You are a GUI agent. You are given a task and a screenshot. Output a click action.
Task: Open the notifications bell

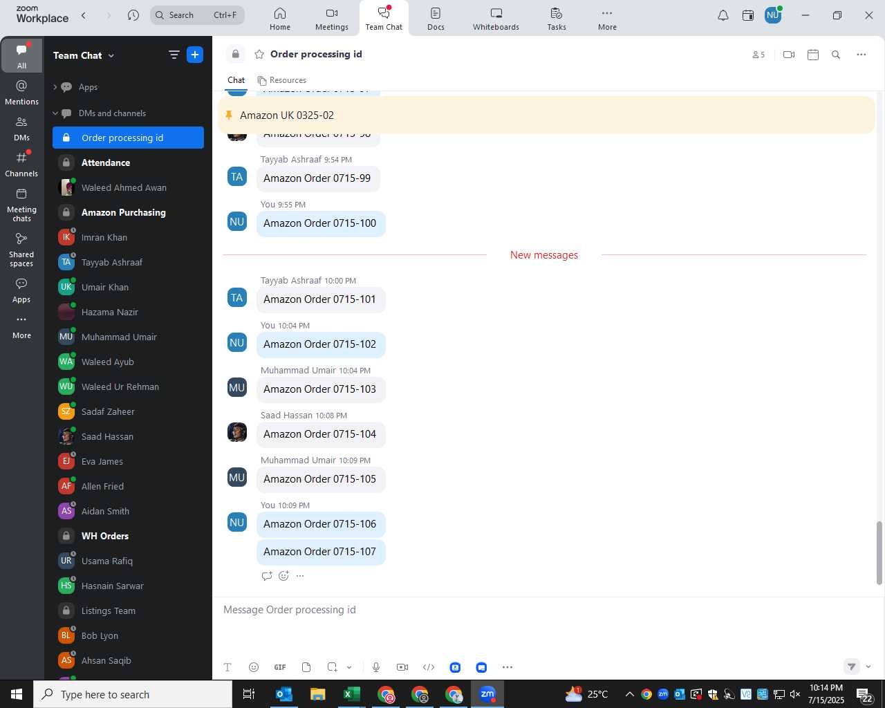(x=723, y=15)
